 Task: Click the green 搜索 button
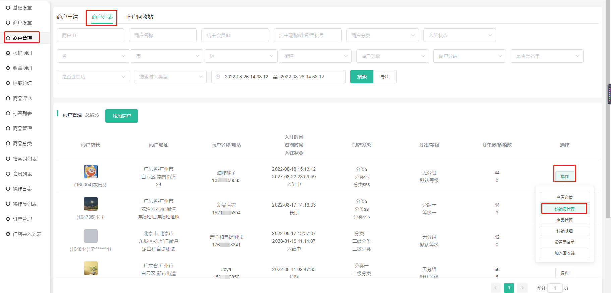pyautogui.click(x=362, y=77)
